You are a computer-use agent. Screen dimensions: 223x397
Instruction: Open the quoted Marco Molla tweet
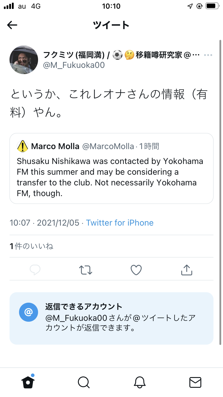pyautogui.click(x=111, y=177)
